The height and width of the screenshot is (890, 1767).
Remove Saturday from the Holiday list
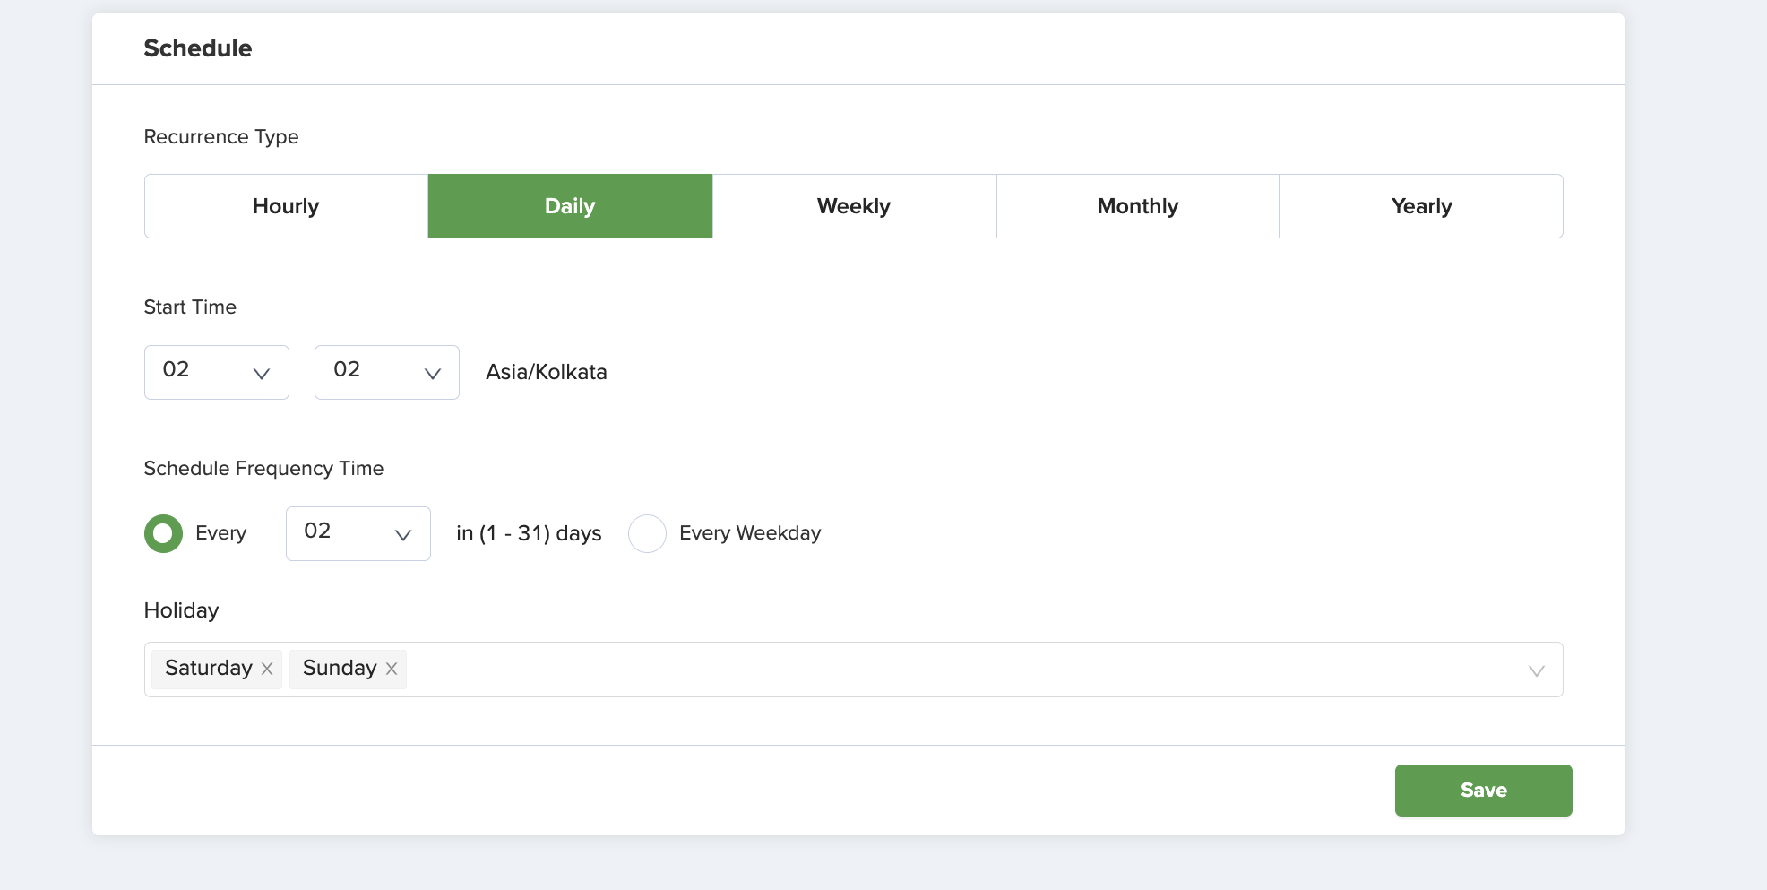[267, 669]
